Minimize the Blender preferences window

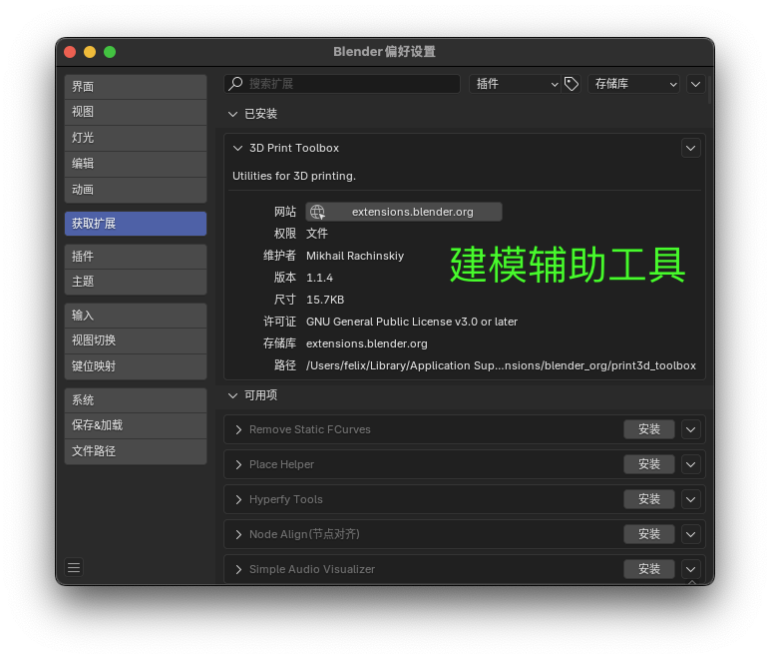tap(90, 52)
